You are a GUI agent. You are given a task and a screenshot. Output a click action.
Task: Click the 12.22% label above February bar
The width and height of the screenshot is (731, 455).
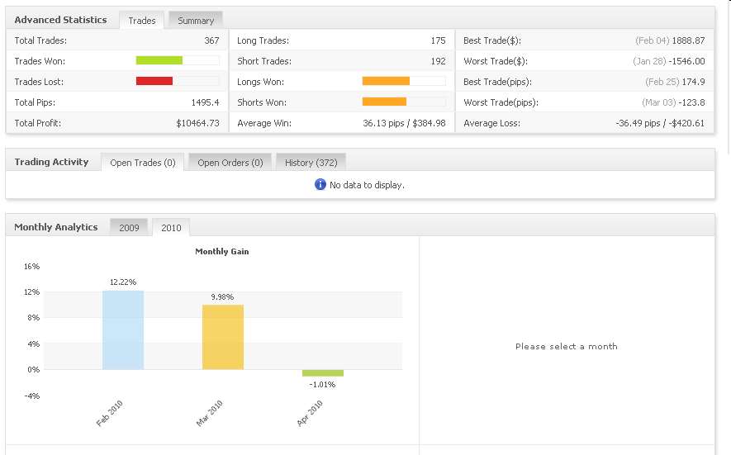pos(123,282)
